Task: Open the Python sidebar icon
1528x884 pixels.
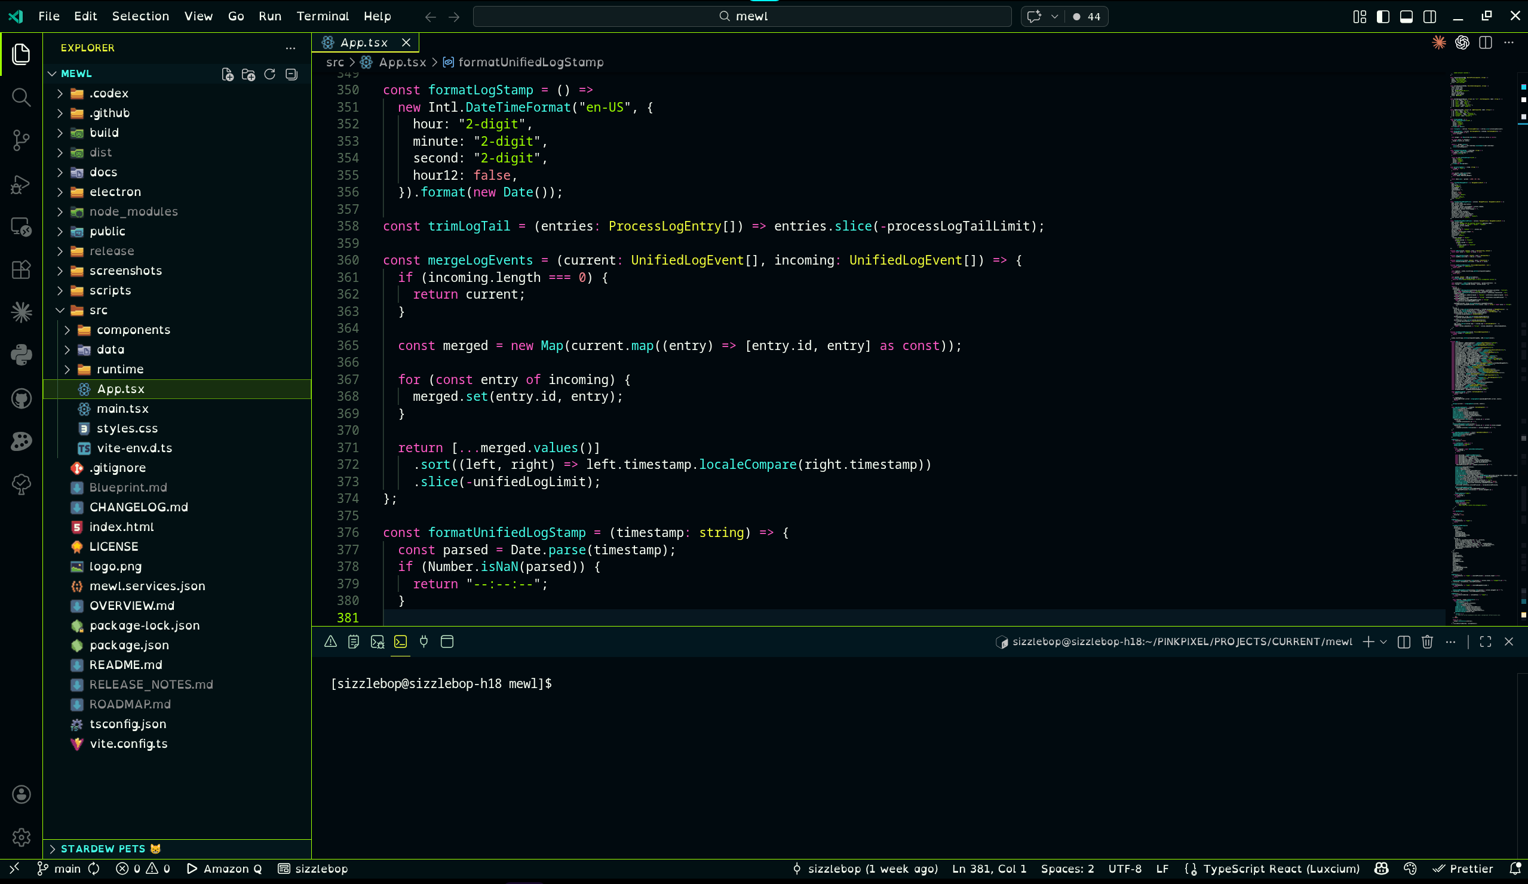Action: (x=22, y=355)
